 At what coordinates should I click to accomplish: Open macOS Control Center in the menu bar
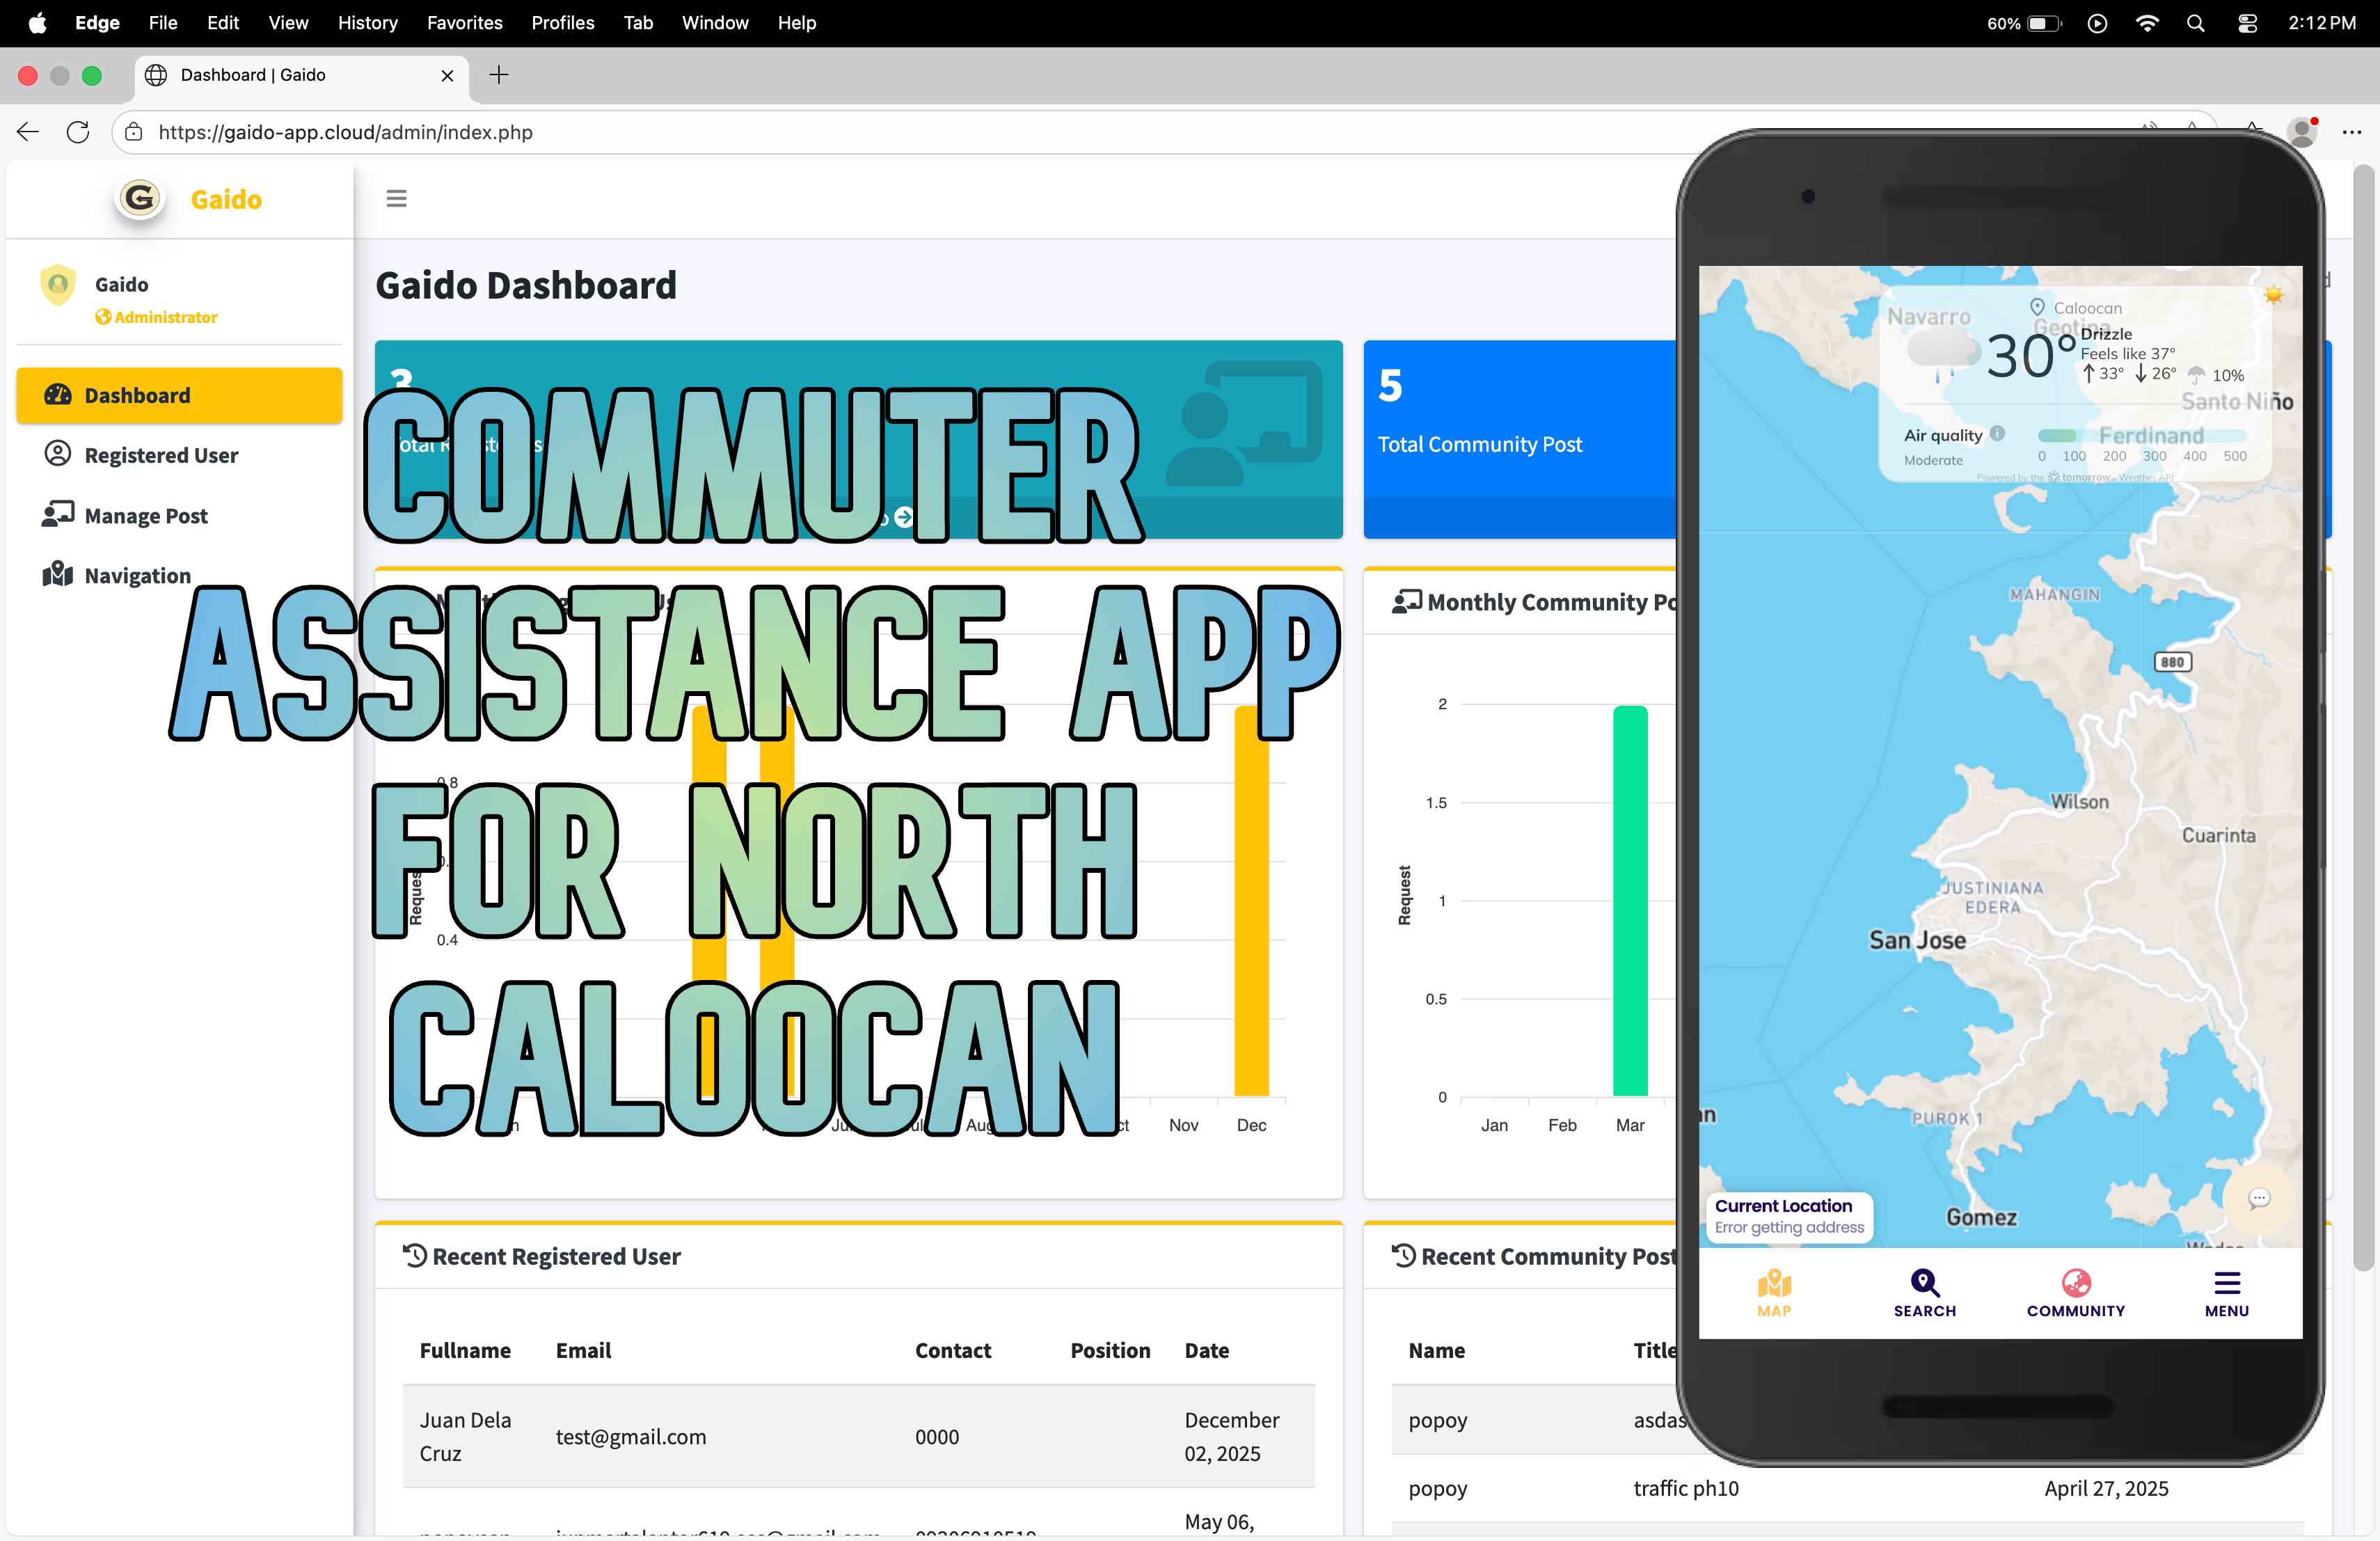click(2247, 22)
